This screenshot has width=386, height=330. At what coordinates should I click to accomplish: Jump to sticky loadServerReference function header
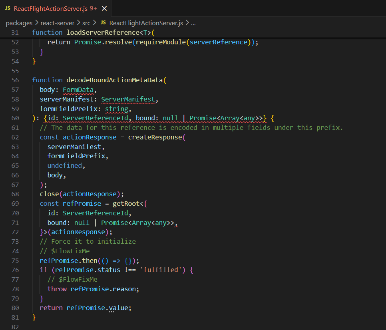click(x=93, y=32)
